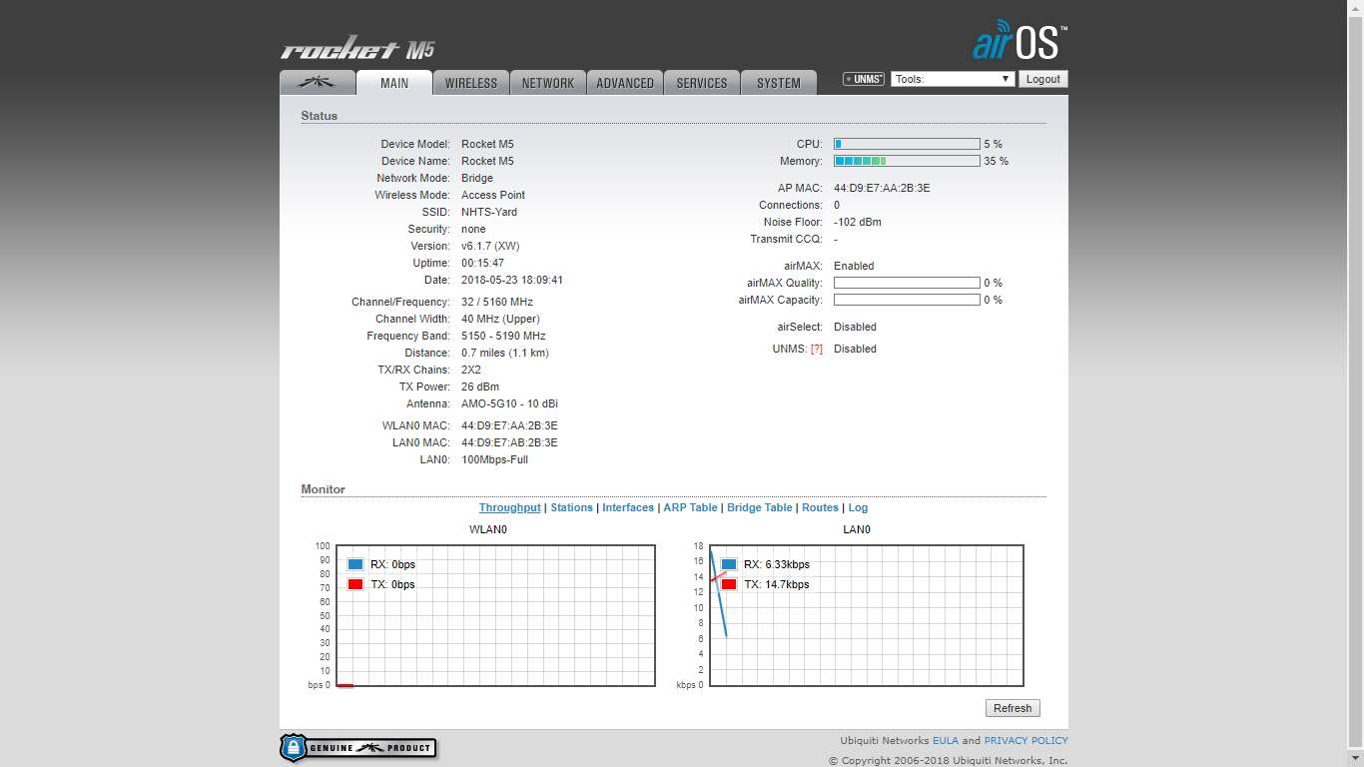1364x767 pixels.
Task: Click frequency band 5150 - 5190 MHz
Action: pyautogui.click(x=503, y=336)
